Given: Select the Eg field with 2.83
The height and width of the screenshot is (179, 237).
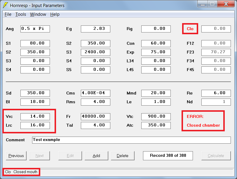Looking at the screenshot, I should click(x=95, y=29).
